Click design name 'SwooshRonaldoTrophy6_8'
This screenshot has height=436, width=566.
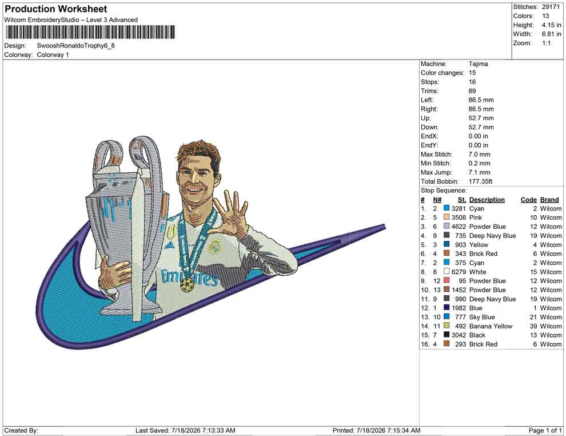(x=76, y=46)
